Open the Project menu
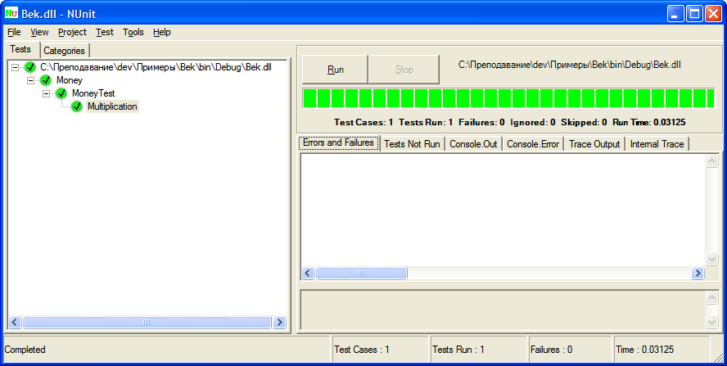 [72, 32]
